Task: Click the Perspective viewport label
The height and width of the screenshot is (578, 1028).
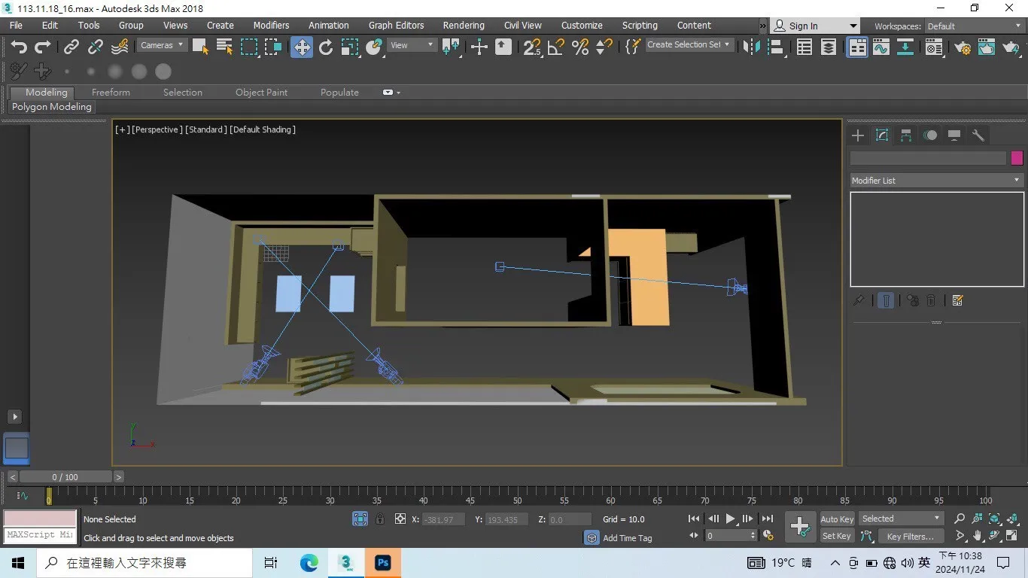Action: tap(157, 129)
